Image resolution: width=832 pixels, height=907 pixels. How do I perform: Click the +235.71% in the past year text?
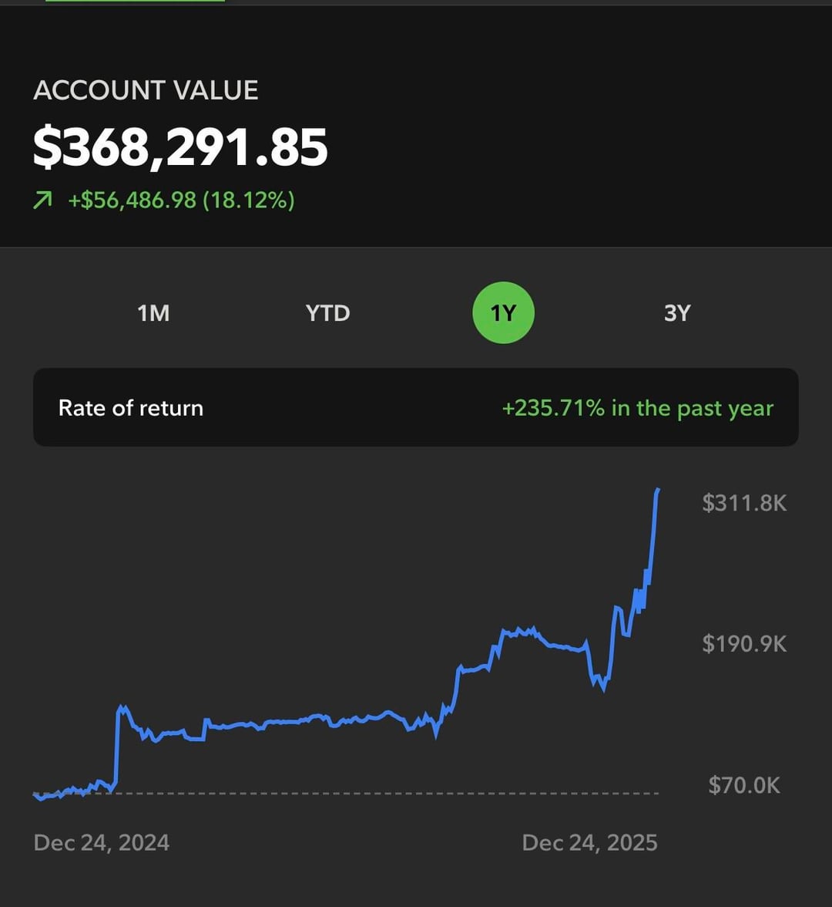pyautogui.click(x=637, y=408)
